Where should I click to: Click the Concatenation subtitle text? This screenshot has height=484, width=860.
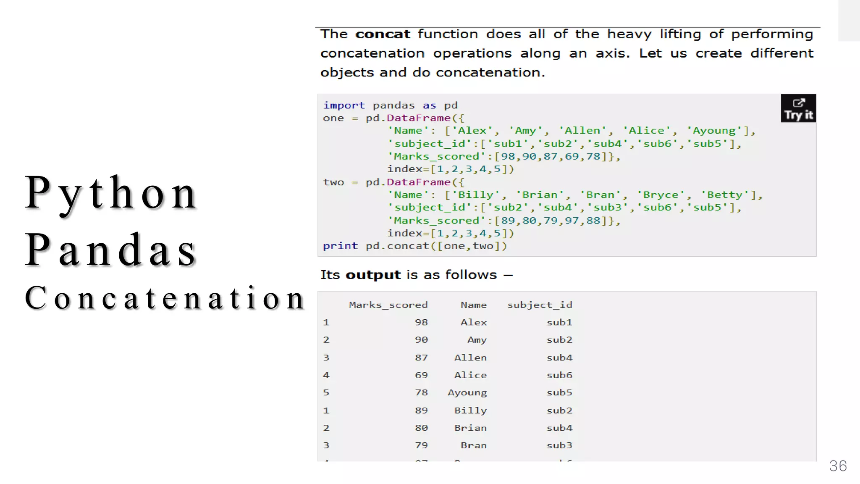pos(165,298)
